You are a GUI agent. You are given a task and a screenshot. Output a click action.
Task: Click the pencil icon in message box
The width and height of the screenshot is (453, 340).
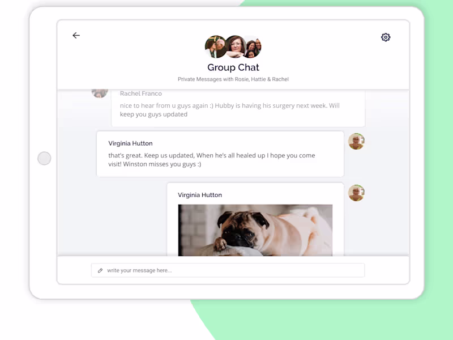click(x=100, y=270)
